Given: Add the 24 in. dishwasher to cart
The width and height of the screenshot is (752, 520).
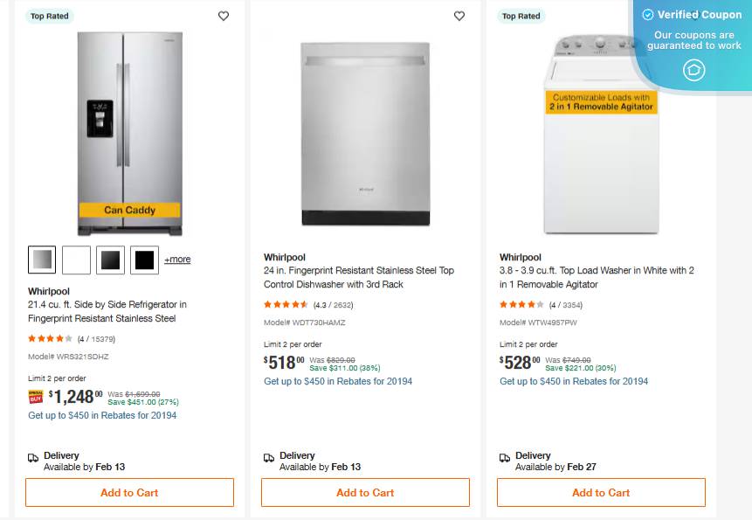Looking at the screenshot, I should click(x=364, y=492).
